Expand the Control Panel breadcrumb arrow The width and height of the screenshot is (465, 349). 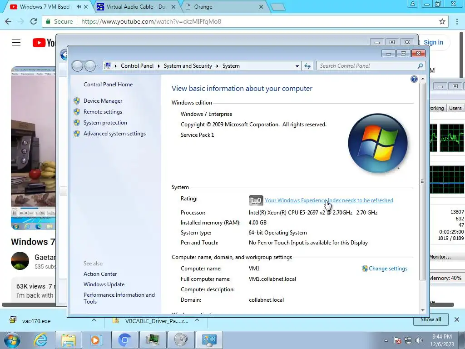158,66
